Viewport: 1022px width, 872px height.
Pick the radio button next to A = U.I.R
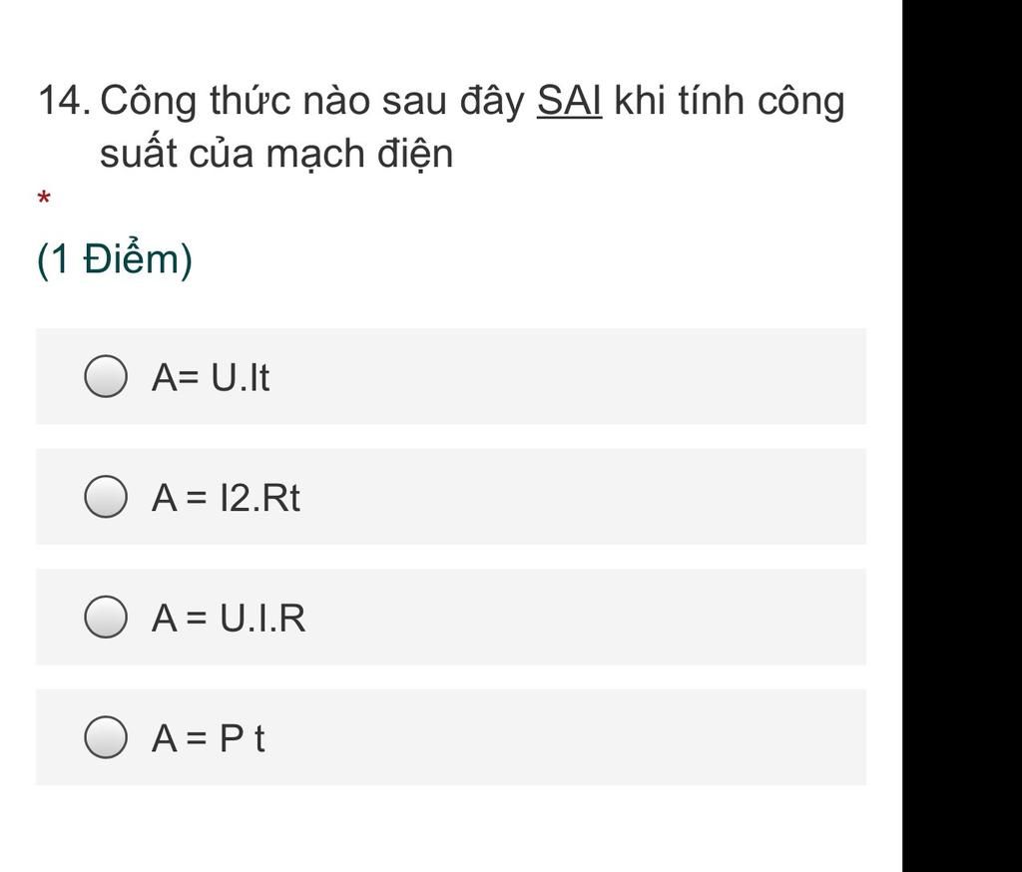tap(106, 617)
